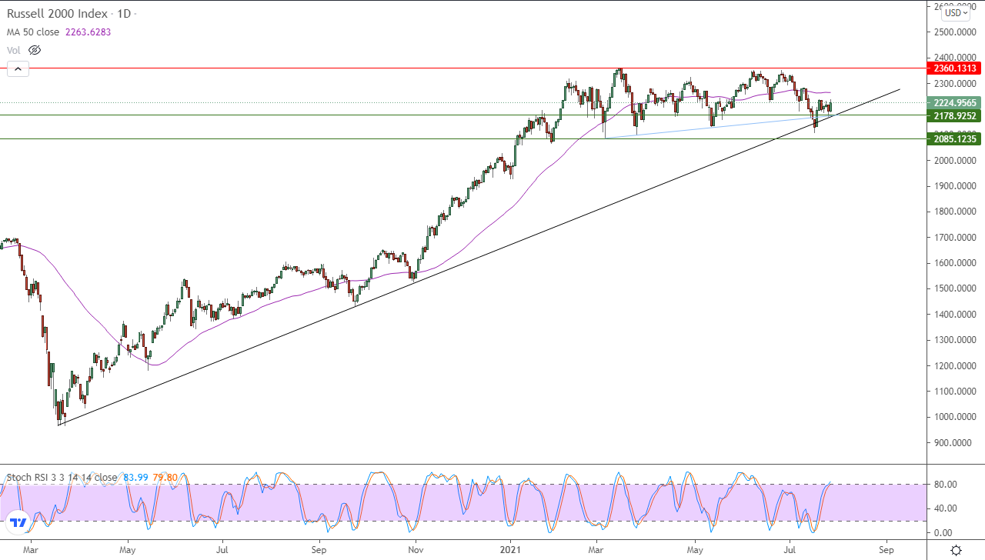Image resolution: width=985 pixels, height=560 pixels.
Task: Toggle visibility of the Vol indicator
Action: point(35,50)
